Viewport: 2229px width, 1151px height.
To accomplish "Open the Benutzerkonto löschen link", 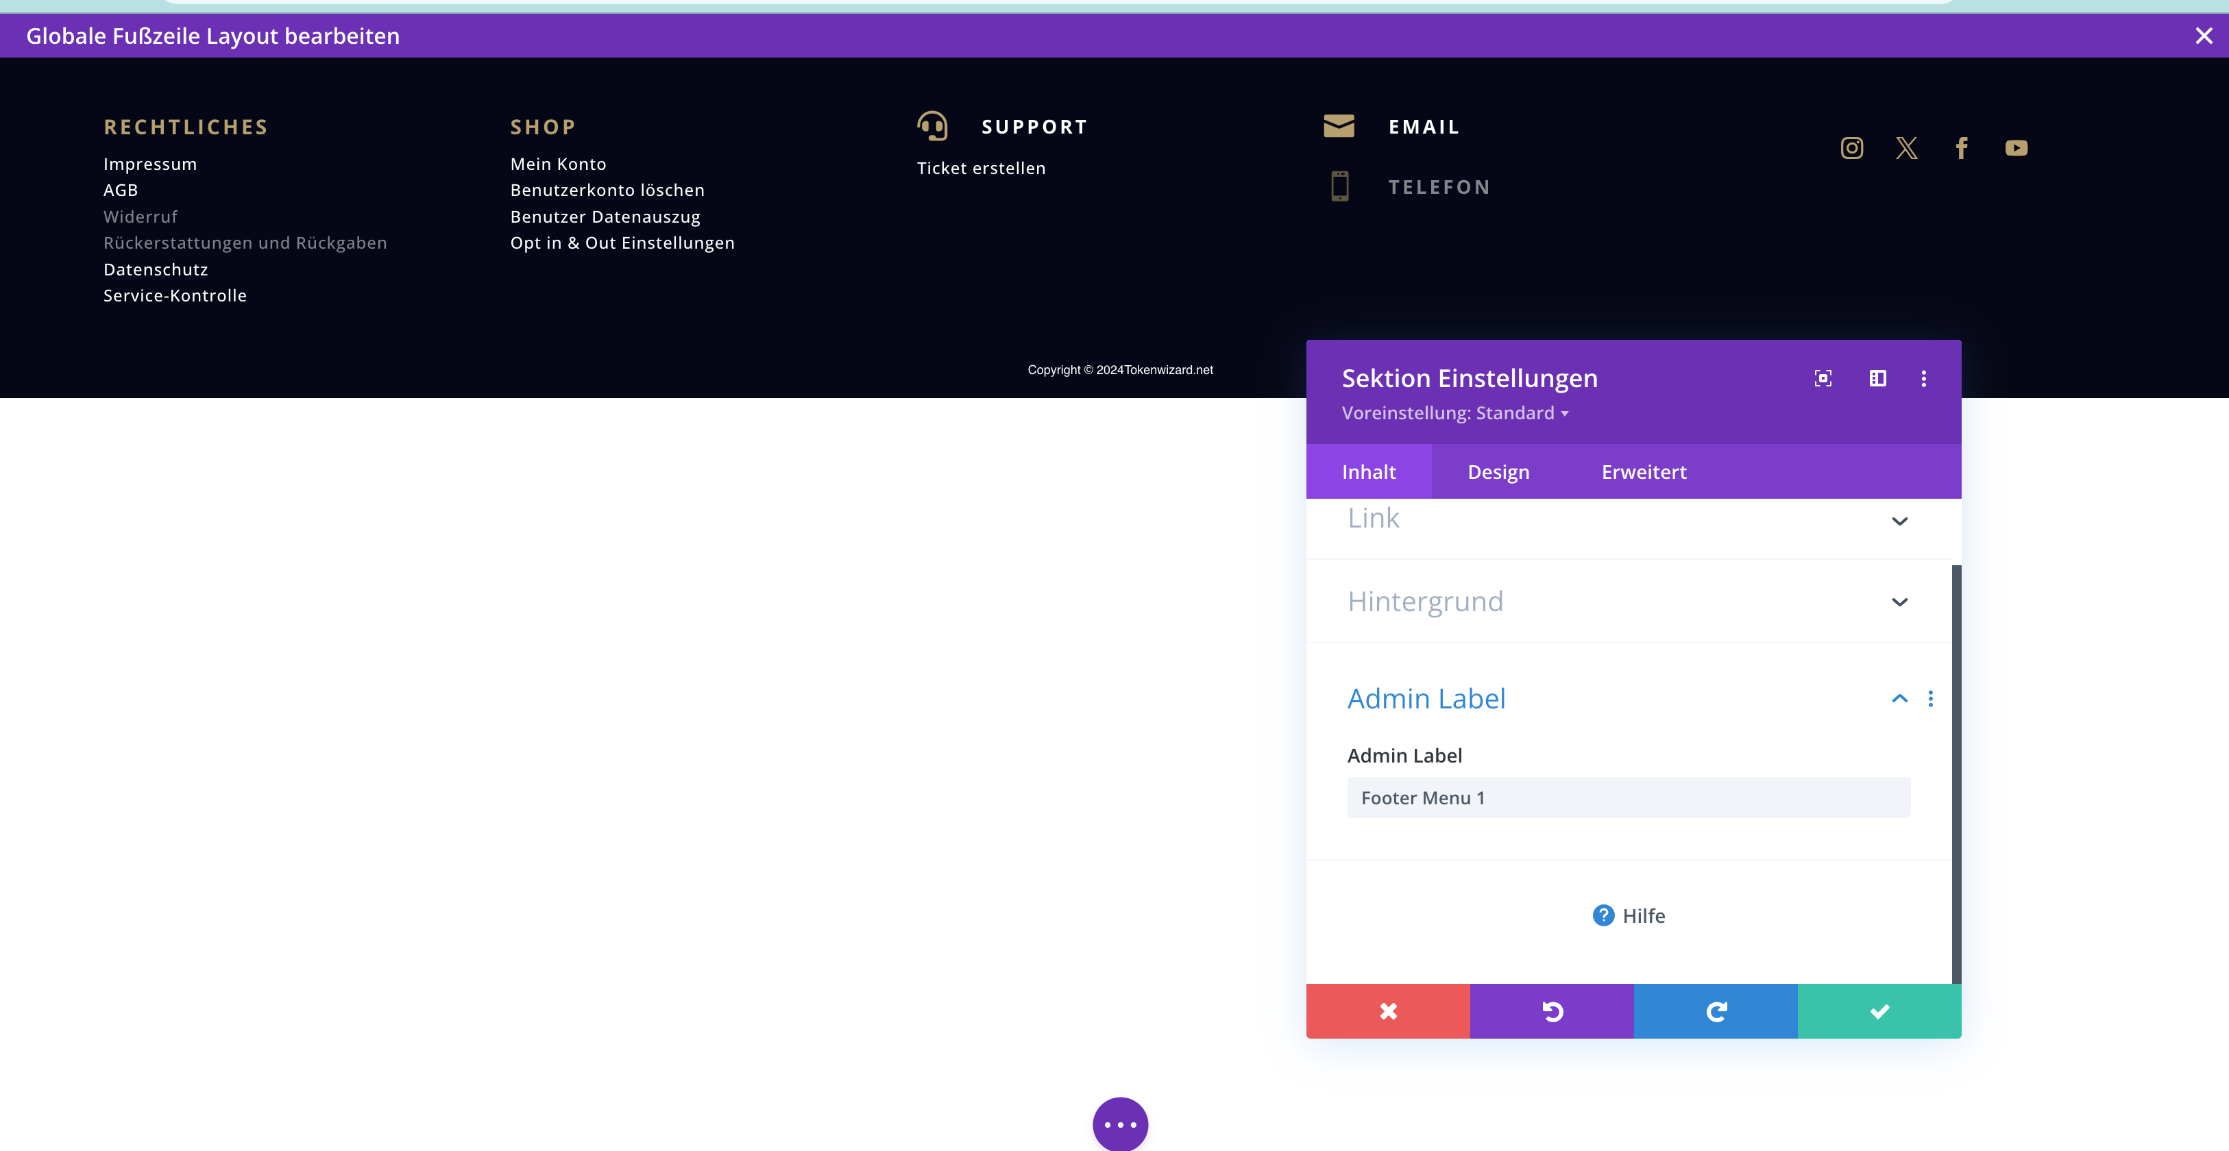I will (607, 189).
